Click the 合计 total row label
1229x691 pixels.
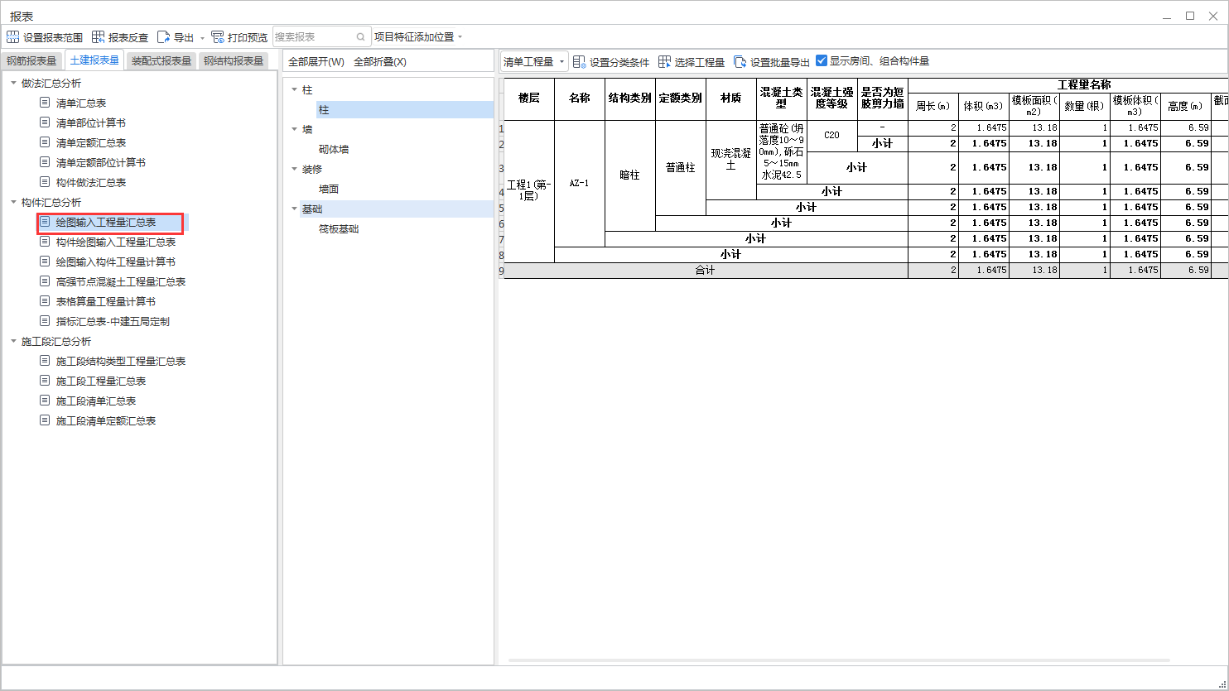pos(706,271)
